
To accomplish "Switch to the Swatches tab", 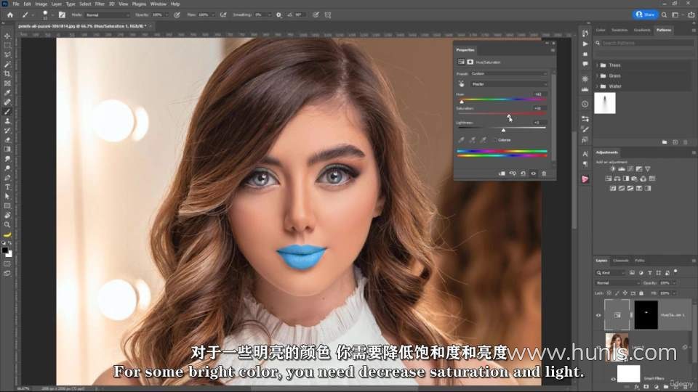I will (619, 30).
